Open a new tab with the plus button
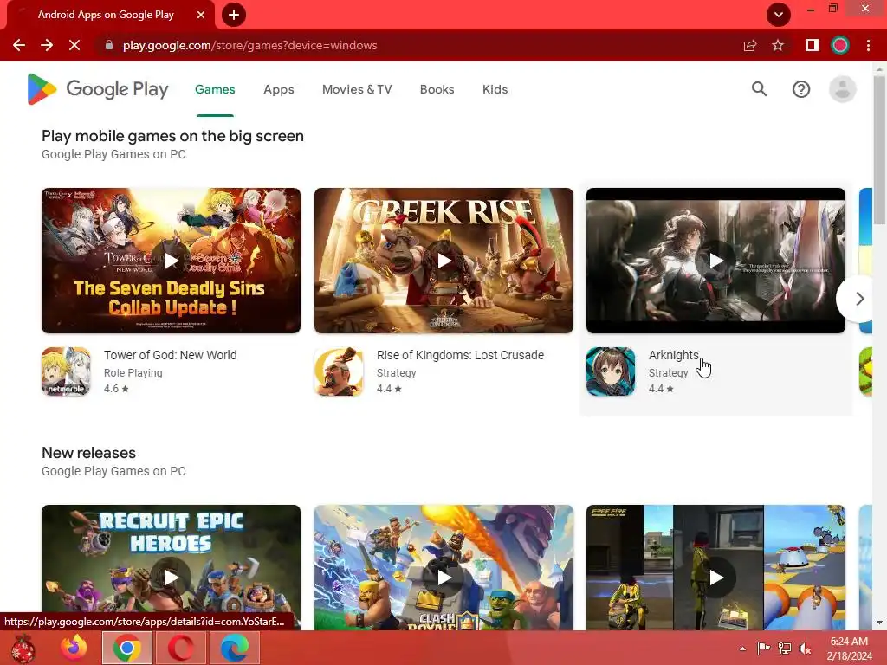Viewport: 887px width, 665px height. [x=234, y=15]
